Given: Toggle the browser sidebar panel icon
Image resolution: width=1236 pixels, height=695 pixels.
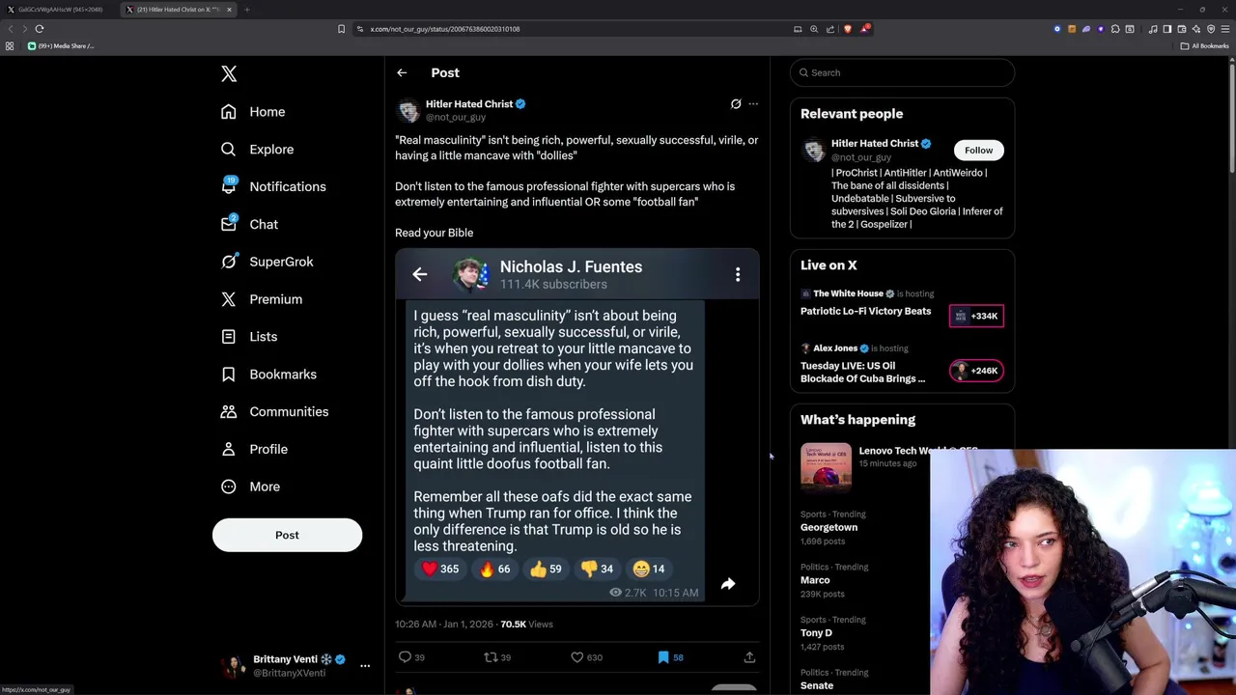Looking at the screenshot, I should tap(1167, 29).
